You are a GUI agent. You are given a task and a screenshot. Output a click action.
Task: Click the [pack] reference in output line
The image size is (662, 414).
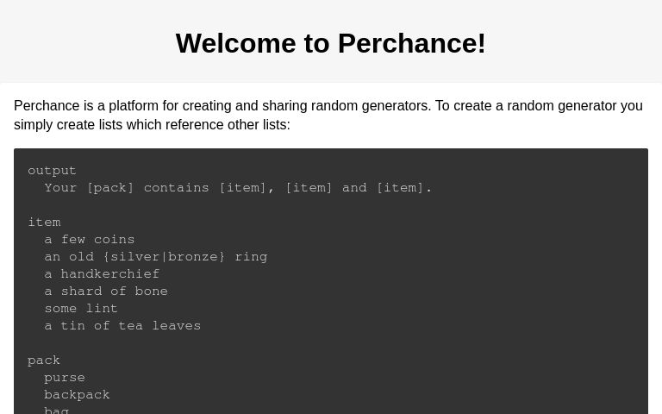click(x=110, y=187)
